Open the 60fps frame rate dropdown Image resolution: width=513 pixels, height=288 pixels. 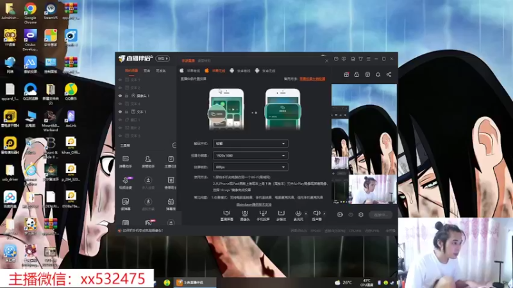click(250, 167)
